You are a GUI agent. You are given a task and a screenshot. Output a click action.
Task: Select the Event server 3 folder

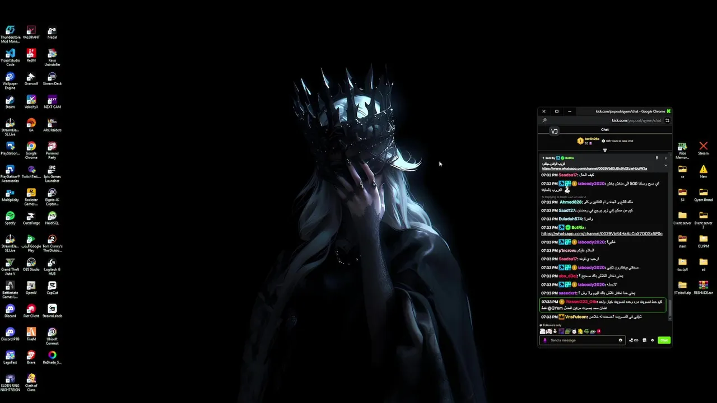(x=704, y=219)
